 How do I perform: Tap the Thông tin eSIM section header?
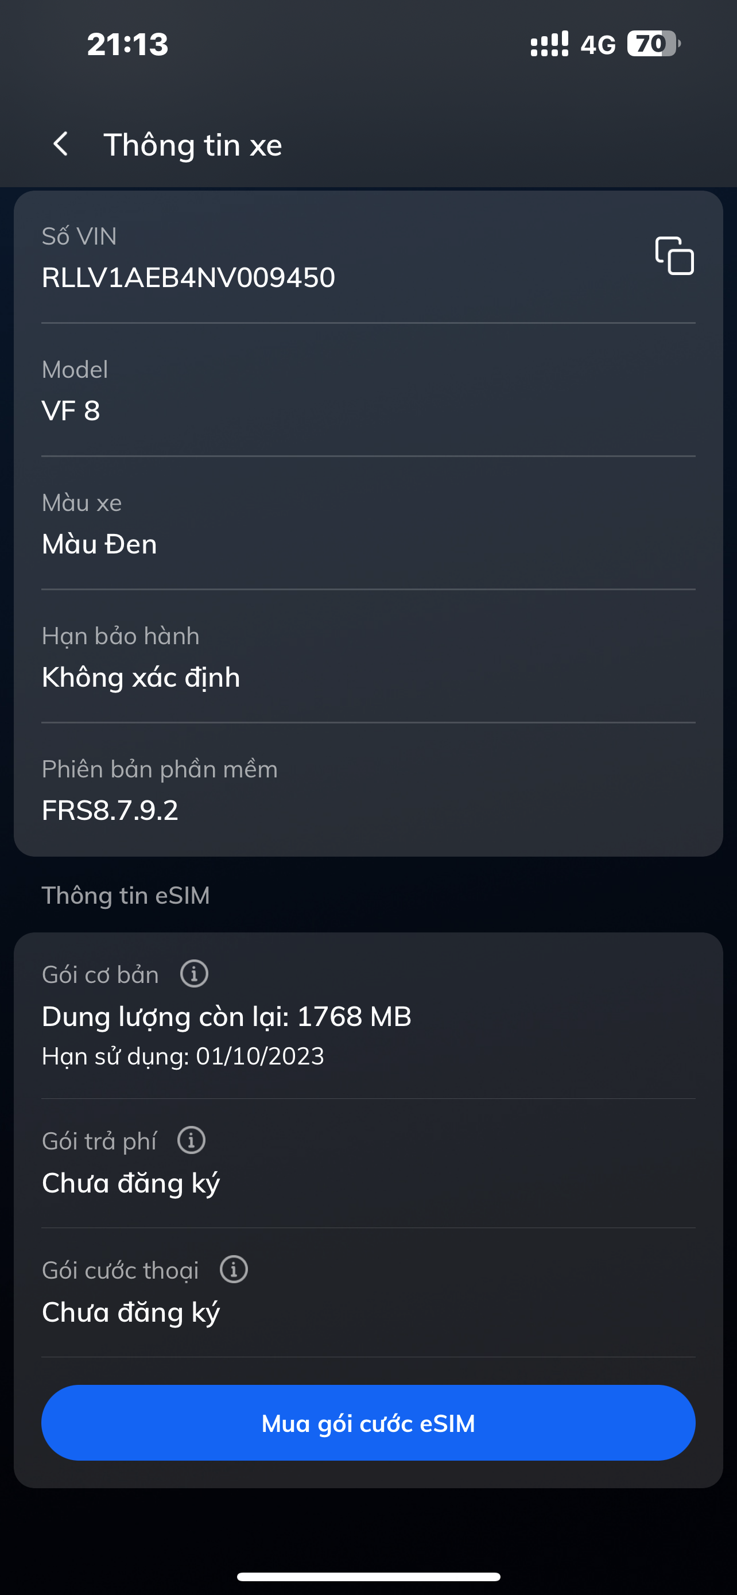(126, 895)
